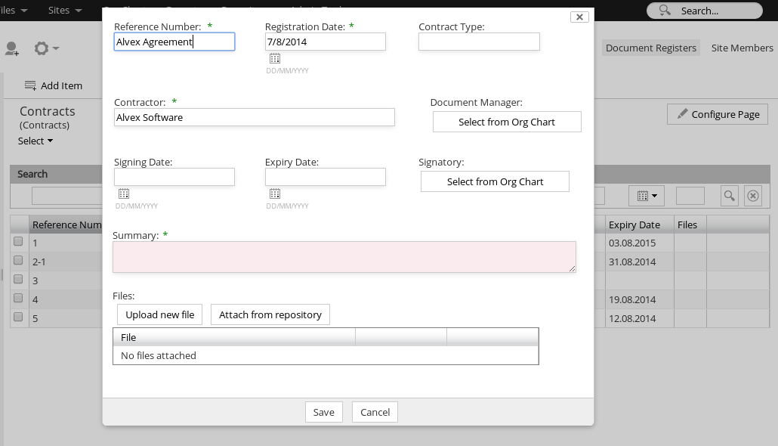Go to Site Members

[x=742, y=48]
